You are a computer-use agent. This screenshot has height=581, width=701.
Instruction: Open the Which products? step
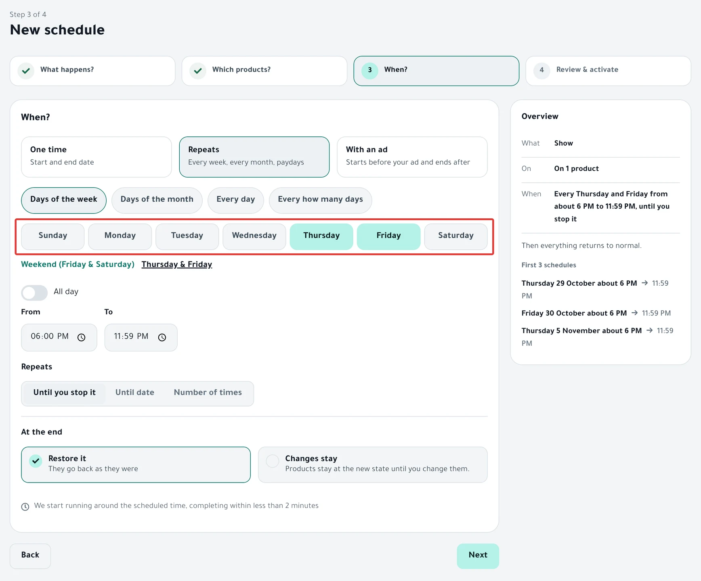[264, 71]
